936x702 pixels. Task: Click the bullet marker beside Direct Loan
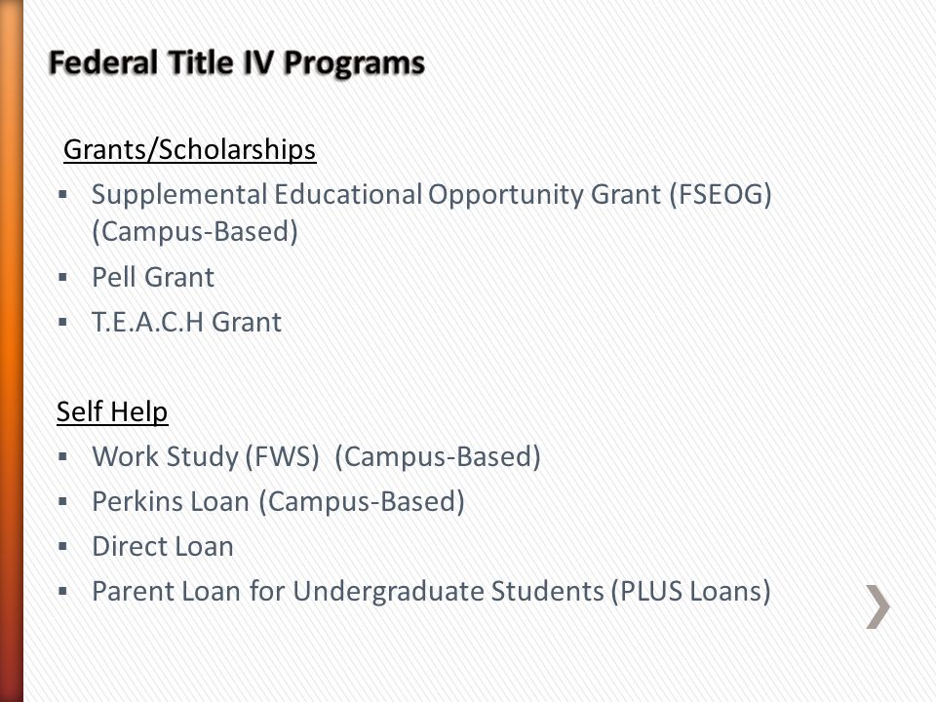point(63,547)
